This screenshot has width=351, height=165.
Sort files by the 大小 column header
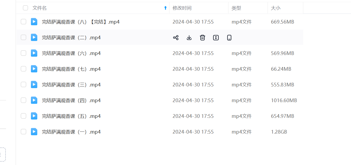(x=276, y=8)
